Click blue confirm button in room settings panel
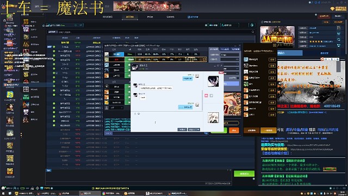 pos(232,83)
